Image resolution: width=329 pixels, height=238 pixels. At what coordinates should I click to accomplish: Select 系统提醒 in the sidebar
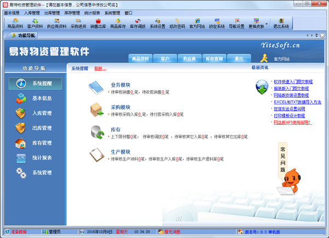35,84
